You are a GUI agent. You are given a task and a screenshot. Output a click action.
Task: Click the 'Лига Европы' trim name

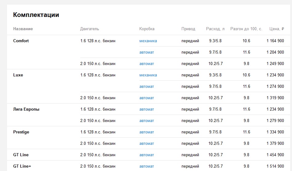coord(26,109)
